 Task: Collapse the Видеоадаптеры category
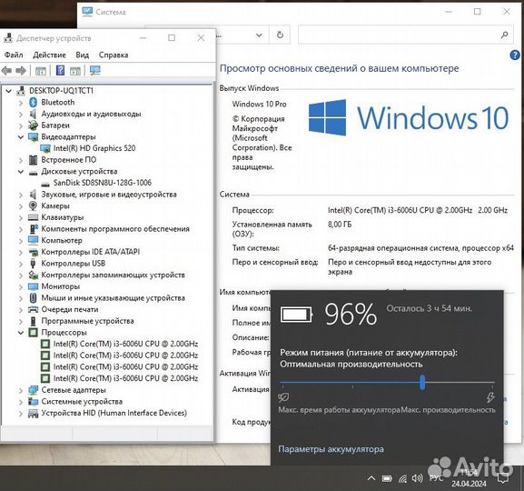point(21,137)
